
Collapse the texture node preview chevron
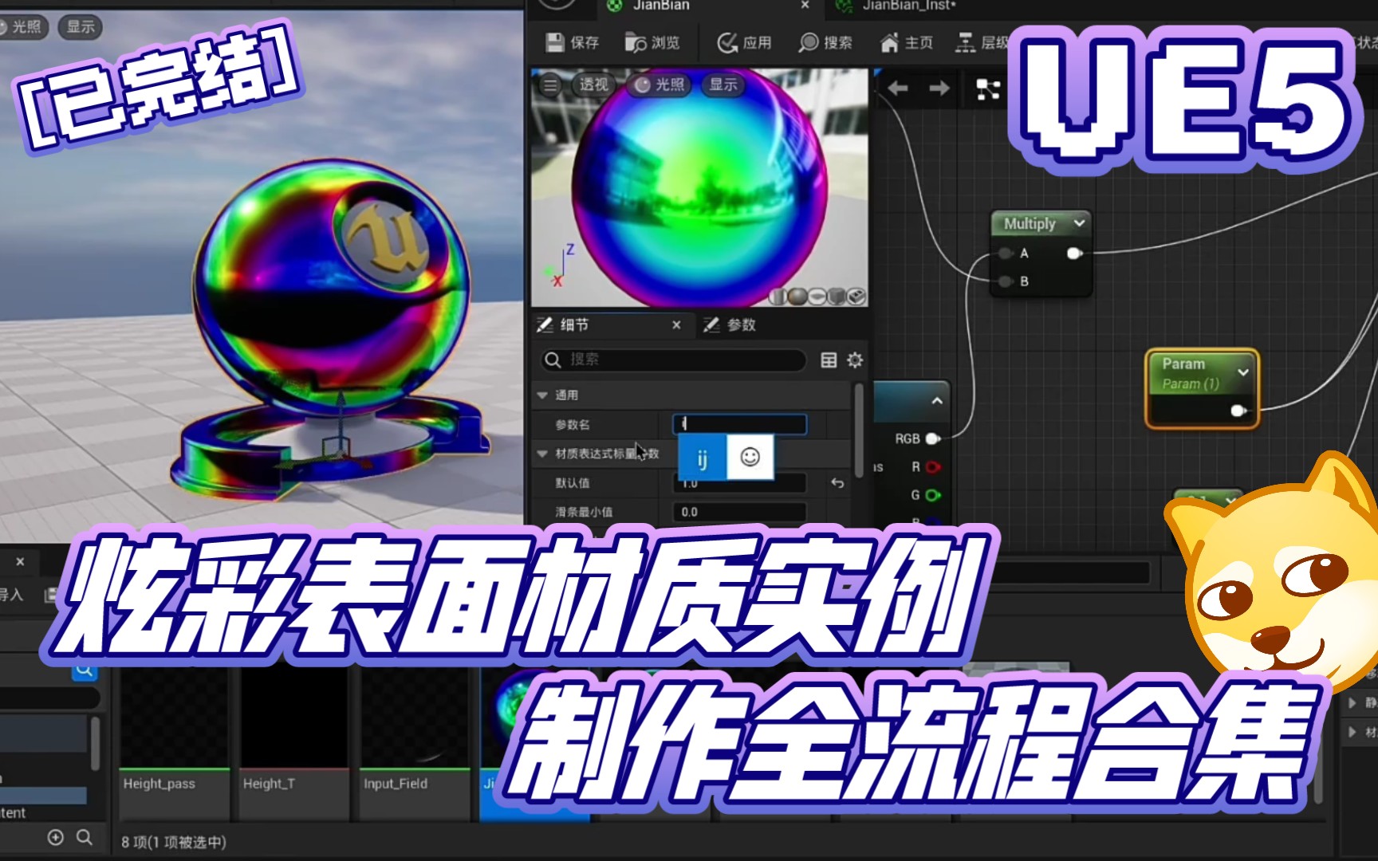(x=937, y=400)
